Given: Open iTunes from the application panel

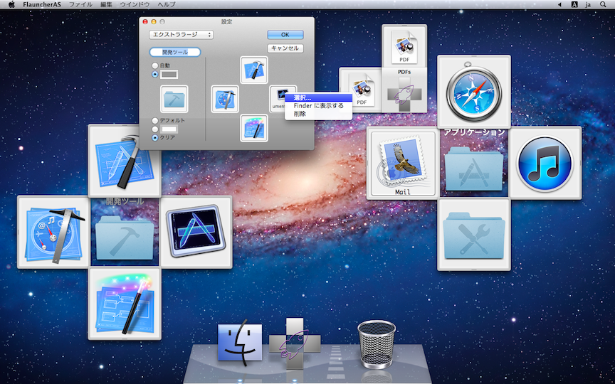Looking at the screenshot, I should 545,163.
